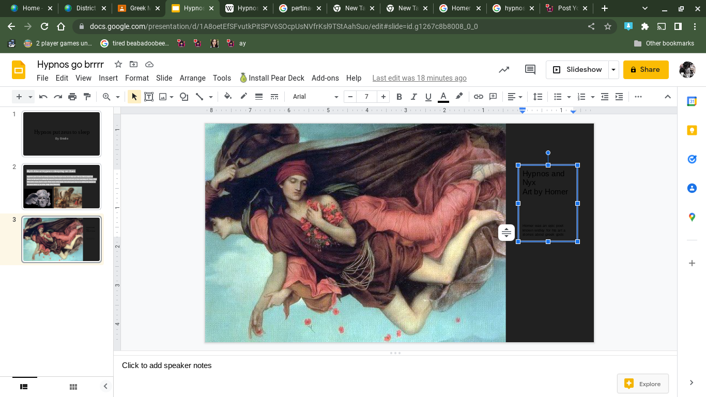The image size is (706, 397).
Task: Open the Insert menu
Action: (x=109, y=78)
